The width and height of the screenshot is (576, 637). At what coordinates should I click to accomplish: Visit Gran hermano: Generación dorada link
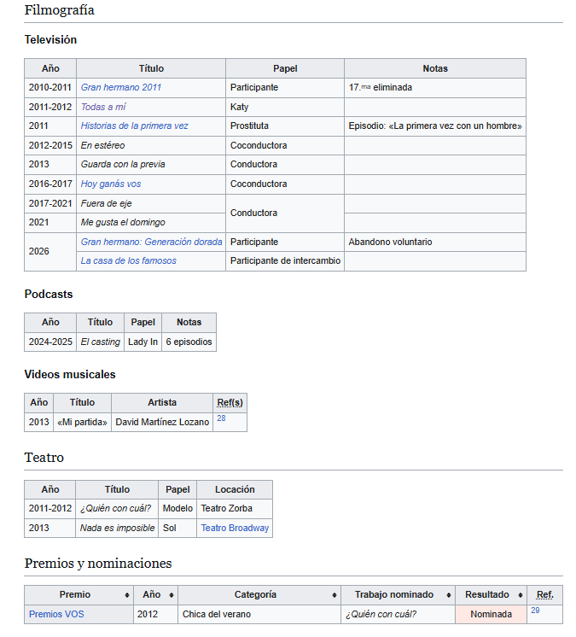tap(151, 242)
